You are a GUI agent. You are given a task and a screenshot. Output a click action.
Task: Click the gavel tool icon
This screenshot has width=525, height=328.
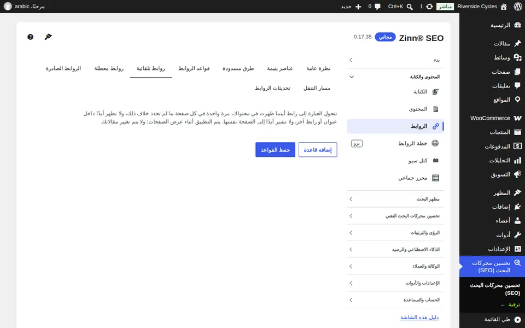click(48, 37)
